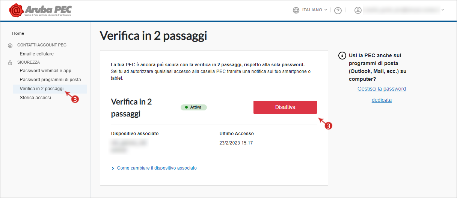This screenshot has width=457, height=198.
Task: Open the globe language icon
Action: click(x=296, y=10)
